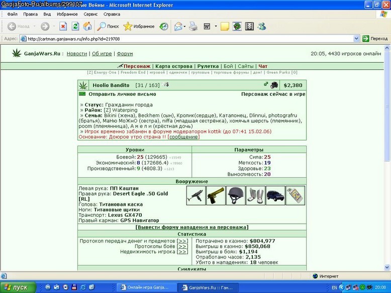
Task: Open the Home page icon
Action: coord(87,26)
